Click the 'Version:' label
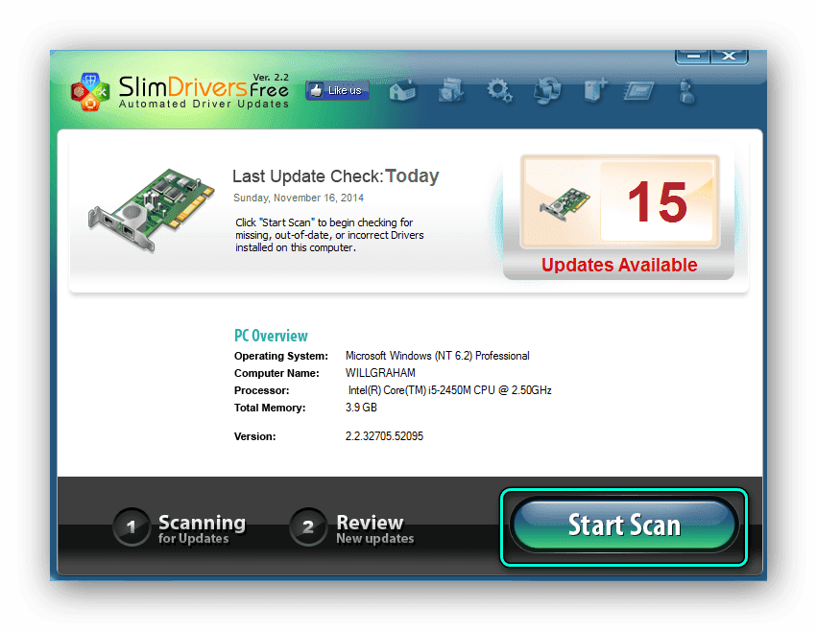Image resolution: width=817 pixels, height=631 pixels. (254, 436)
